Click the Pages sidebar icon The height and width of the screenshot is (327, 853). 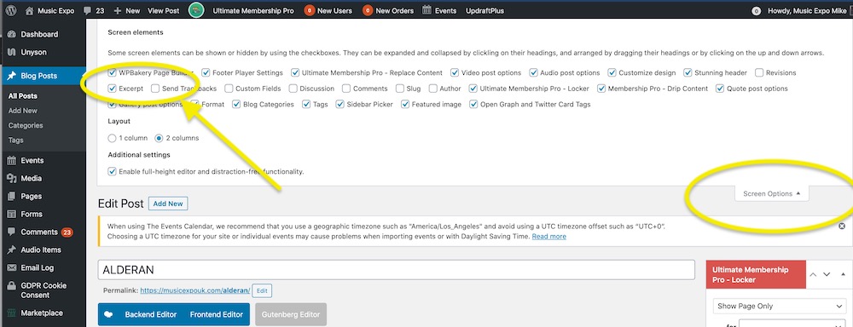tap(12, 196)
